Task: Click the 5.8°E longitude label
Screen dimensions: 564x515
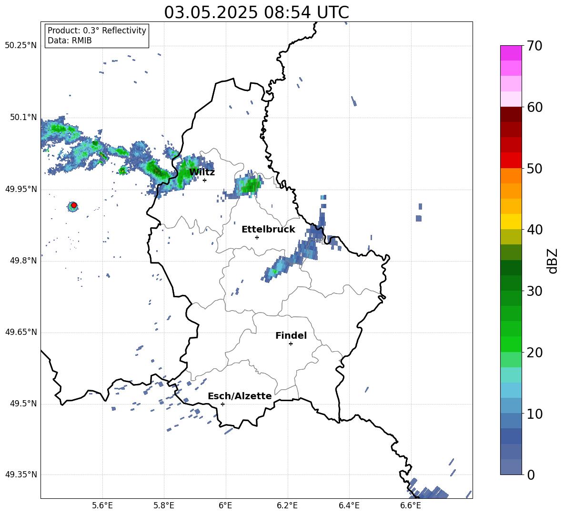Action: pos(164,505)
